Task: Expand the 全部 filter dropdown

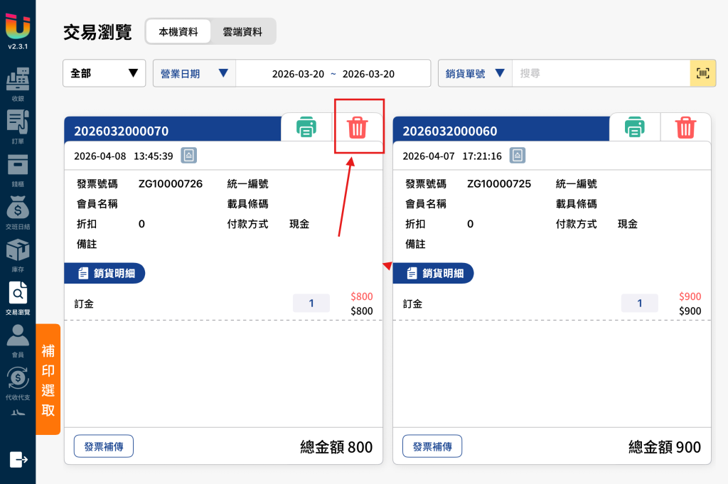Action: (104, 73)
